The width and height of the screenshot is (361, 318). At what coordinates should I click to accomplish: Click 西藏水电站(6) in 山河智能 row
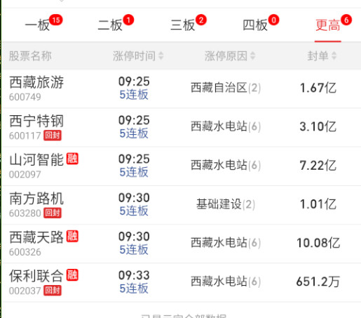point(226,166)
